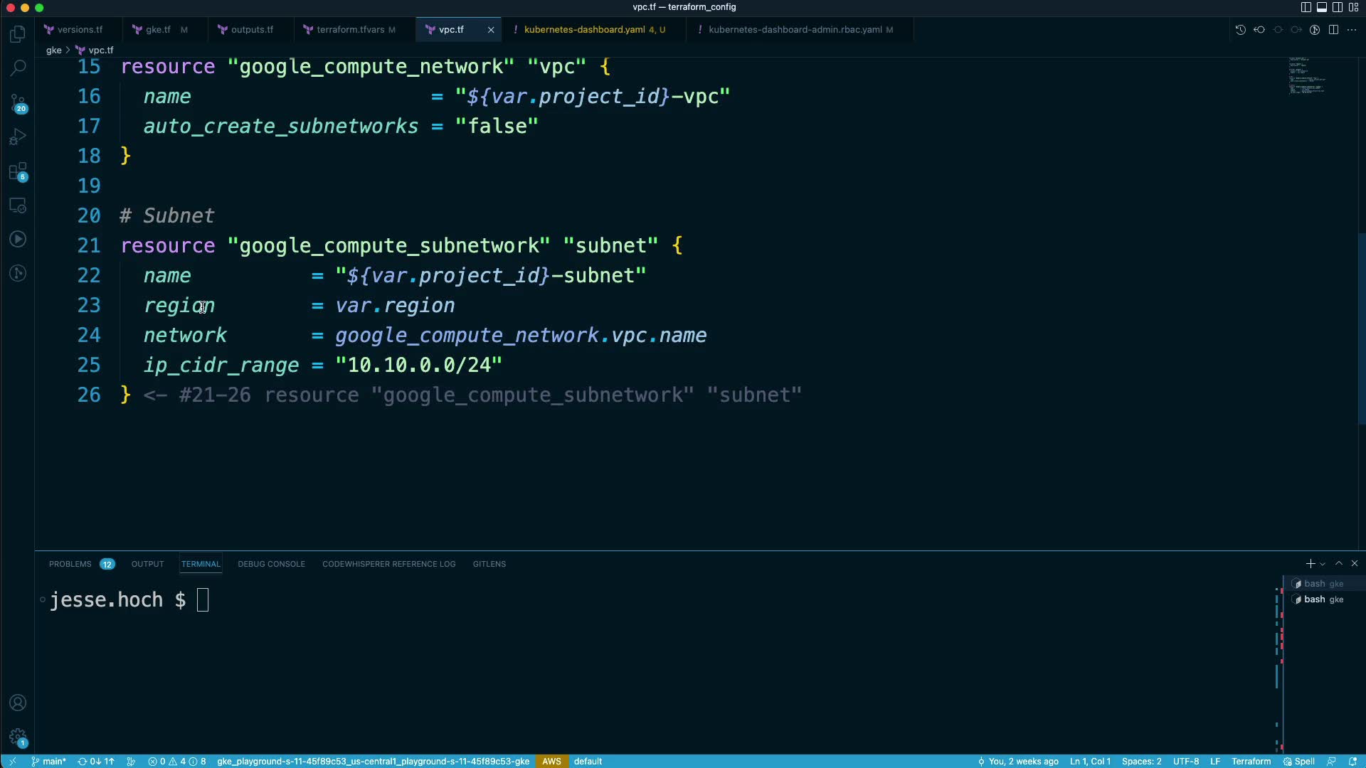Toggle primary side bar layout button
This screenshot has width=1366, height=768.
coord(1306,7)
